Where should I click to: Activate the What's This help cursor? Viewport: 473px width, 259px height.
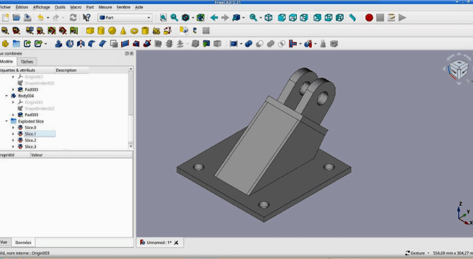pyautogui.click(x=87, y=18)
